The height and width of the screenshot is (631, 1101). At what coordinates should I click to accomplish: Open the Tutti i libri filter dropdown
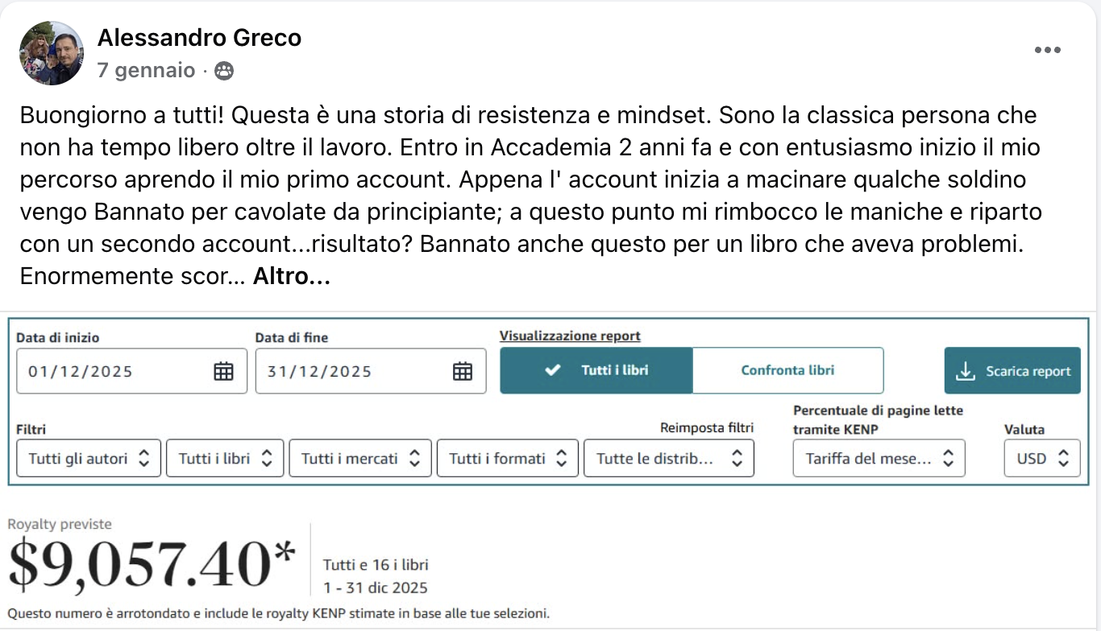pos(225,459)
